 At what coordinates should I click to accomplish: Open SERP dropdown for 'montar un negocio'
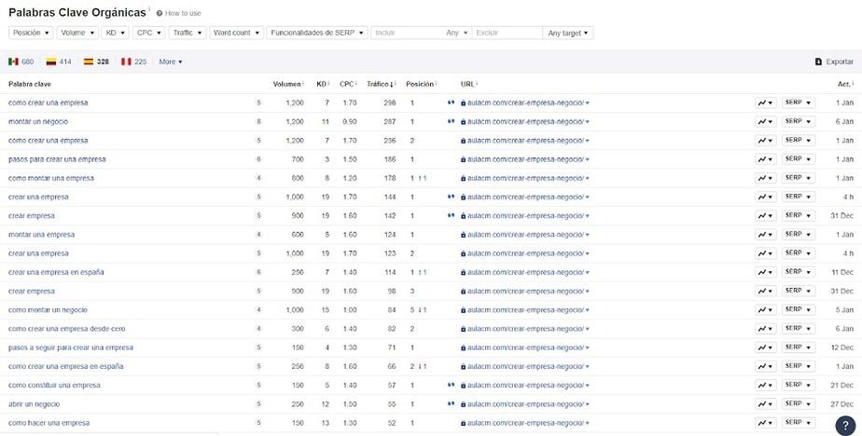pos(799,121)
